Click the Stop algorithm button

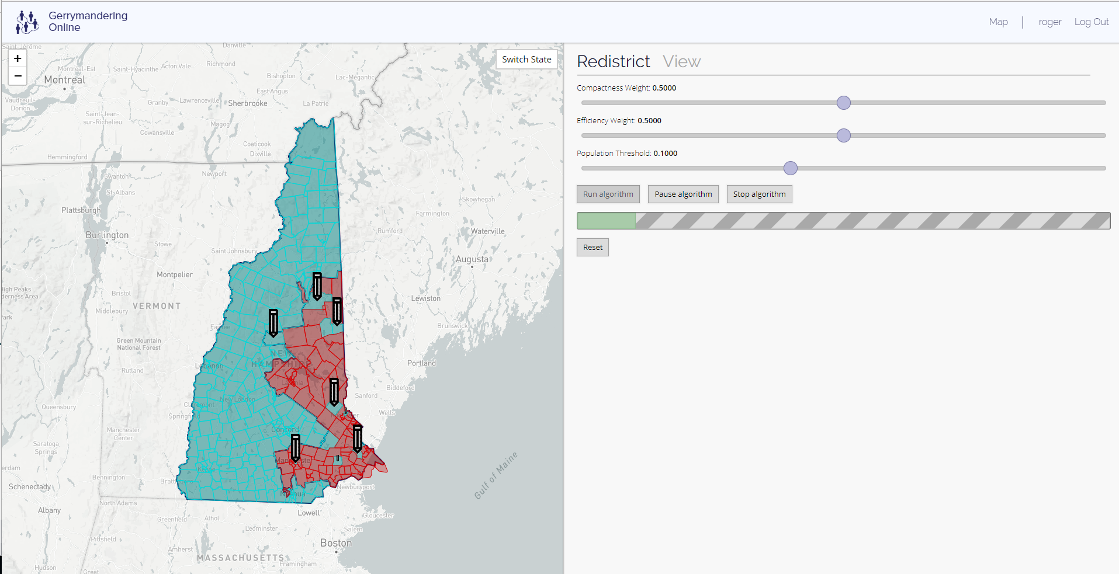point(759,194)
